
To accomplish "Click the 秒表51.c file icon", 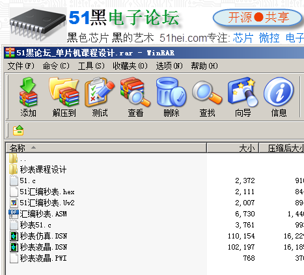I will 14,225.
